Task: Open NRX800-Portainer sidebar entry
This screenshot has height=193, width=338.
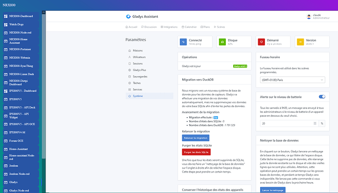Action: tap(21, 49)
